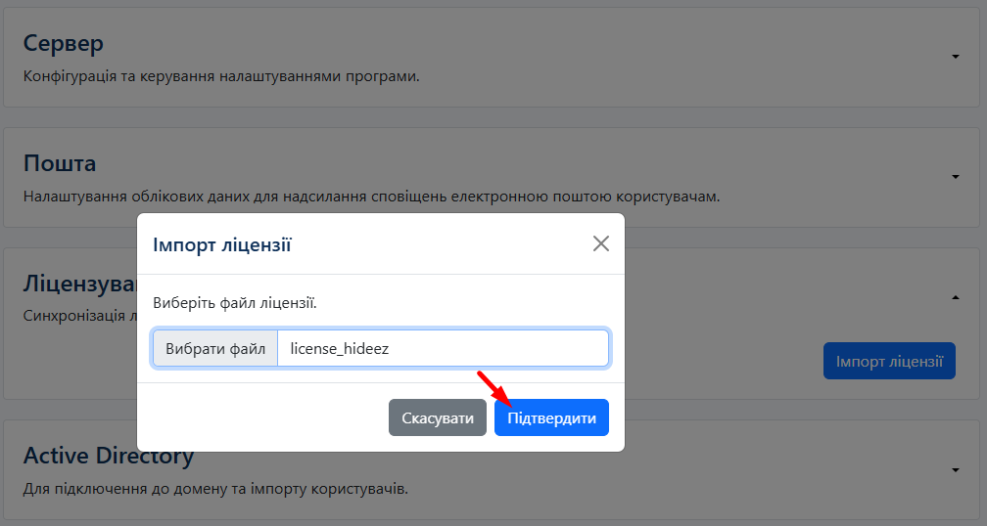987x526 pixels.
Task: Close the Імпорт ліцензії dialog with X
Action: pos(601,243)
